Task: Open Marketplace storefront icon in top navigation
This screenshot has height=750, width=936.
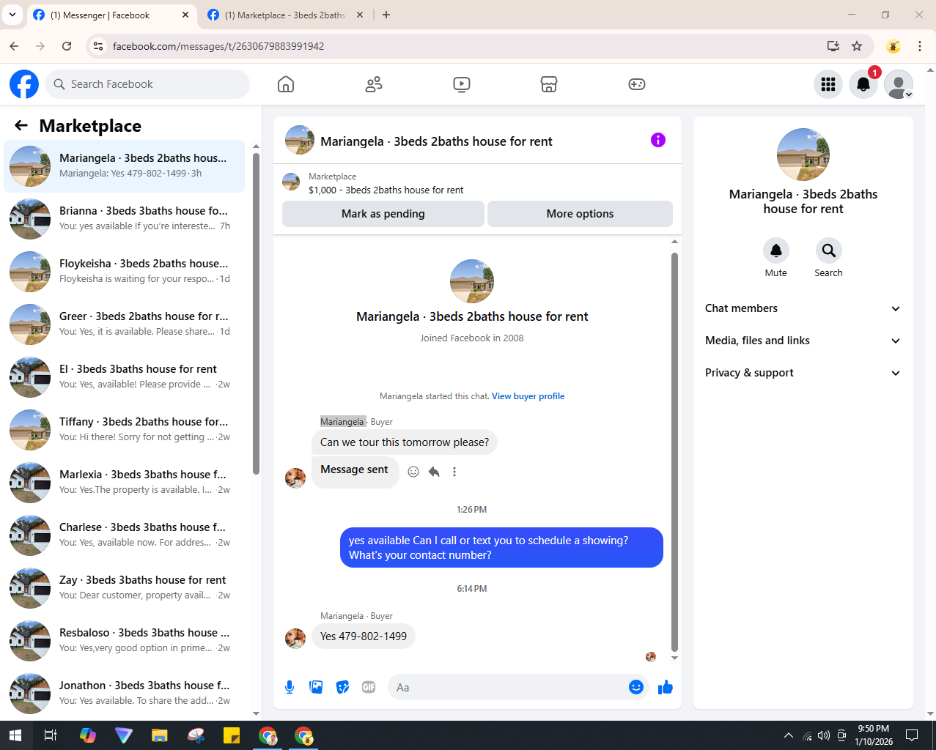Action: coord(549,84)
